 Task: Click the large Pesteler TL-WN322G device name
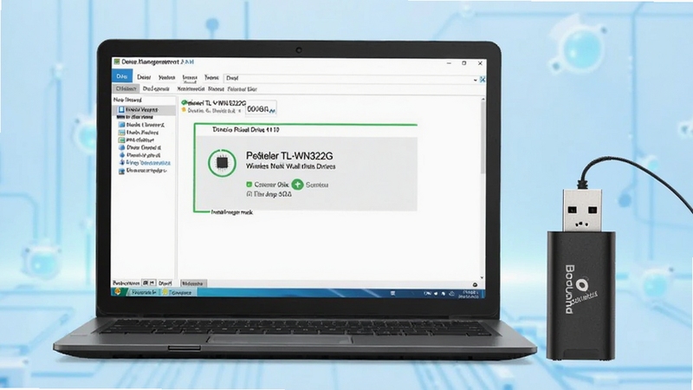pyautogui.click(x=289, y=156)
